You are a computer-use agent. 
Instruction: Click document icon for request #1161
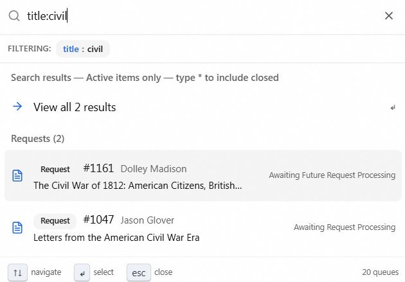click(17, 176)
